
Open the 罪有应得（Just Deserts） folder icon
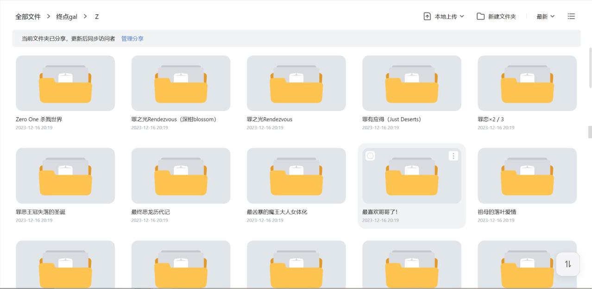point(412,83)
